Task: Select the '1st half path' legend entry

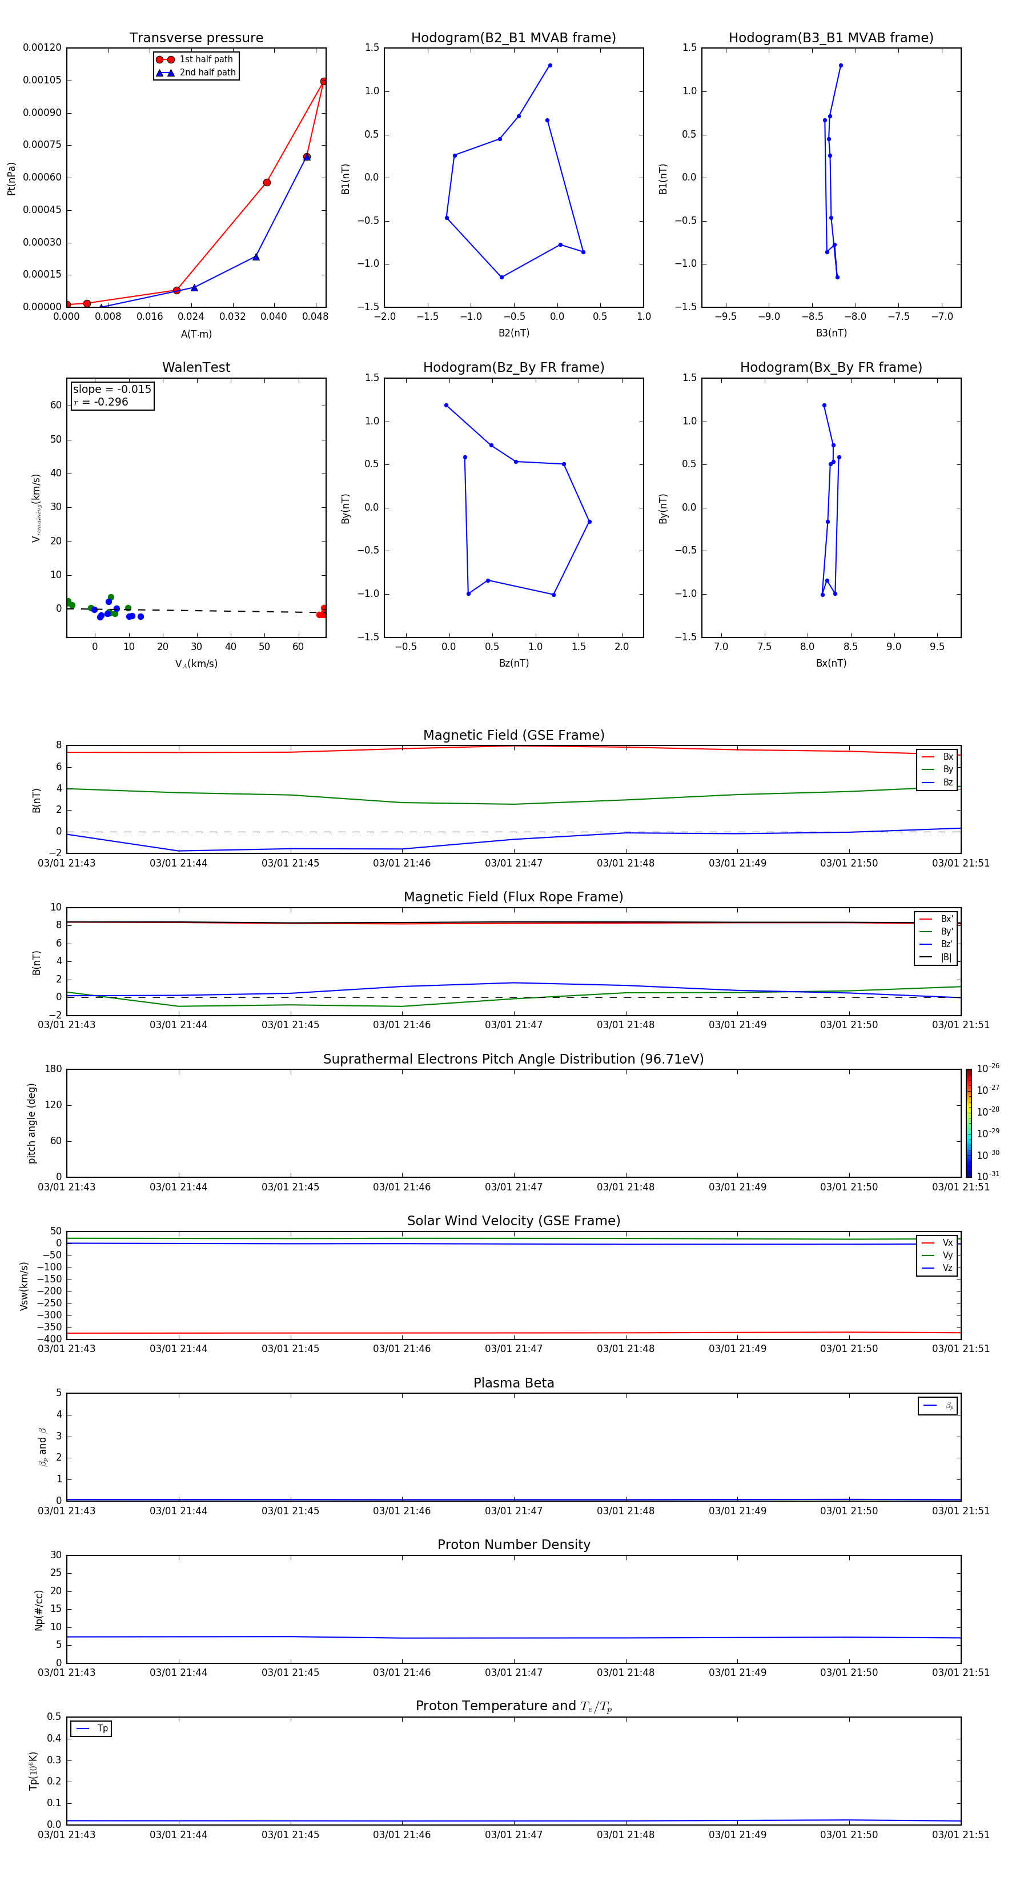Action: 195,59
